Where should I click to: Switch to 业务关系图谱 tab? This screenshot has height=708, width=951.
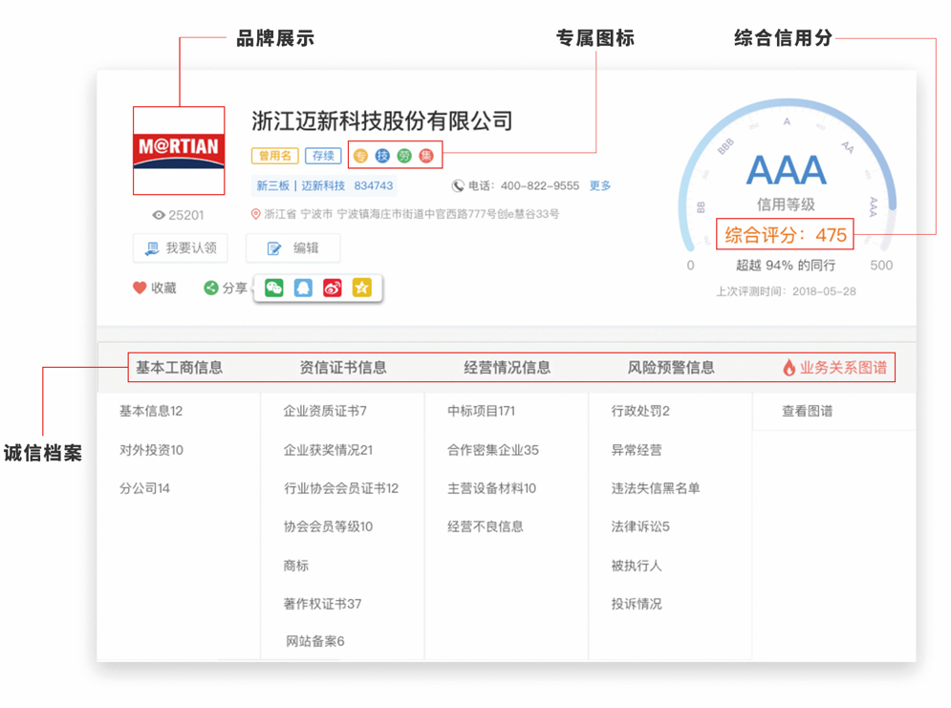coord(835,368)
